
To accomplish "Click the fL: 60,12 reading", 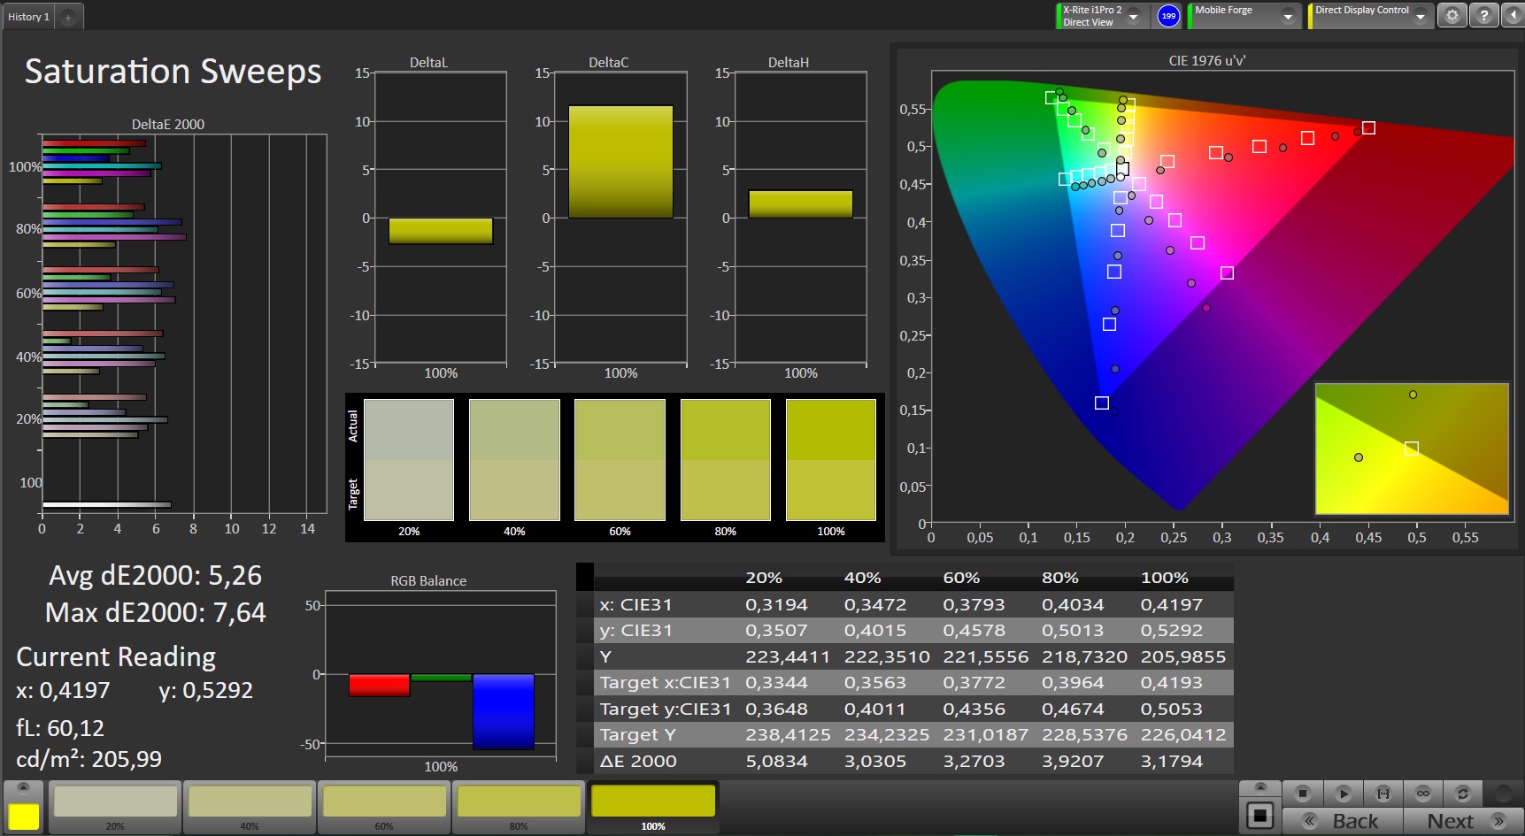I will click(x=60, y=728).
